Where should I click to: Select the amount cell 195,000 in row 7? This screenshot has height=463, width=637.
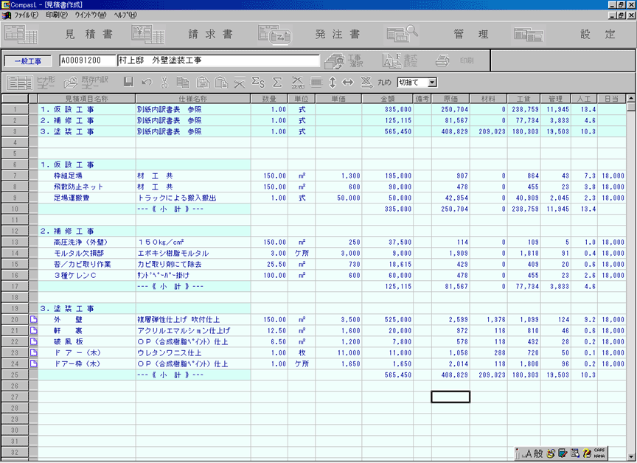point(388,176)
